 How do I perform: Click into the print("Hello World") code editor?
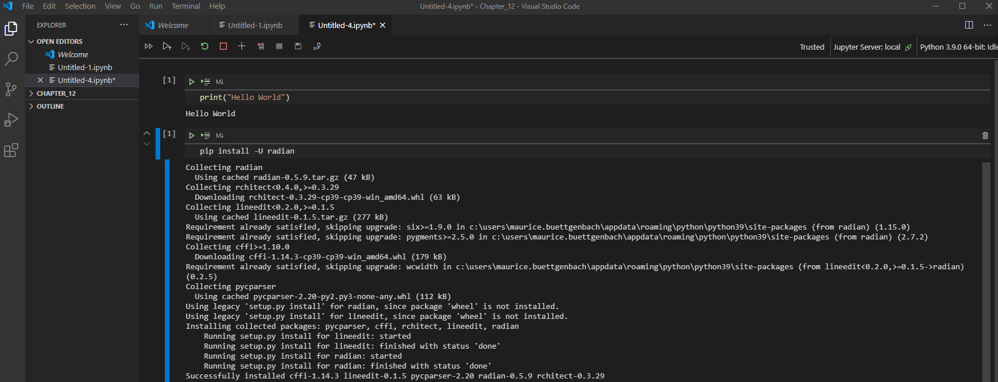[x=588, y=97]
